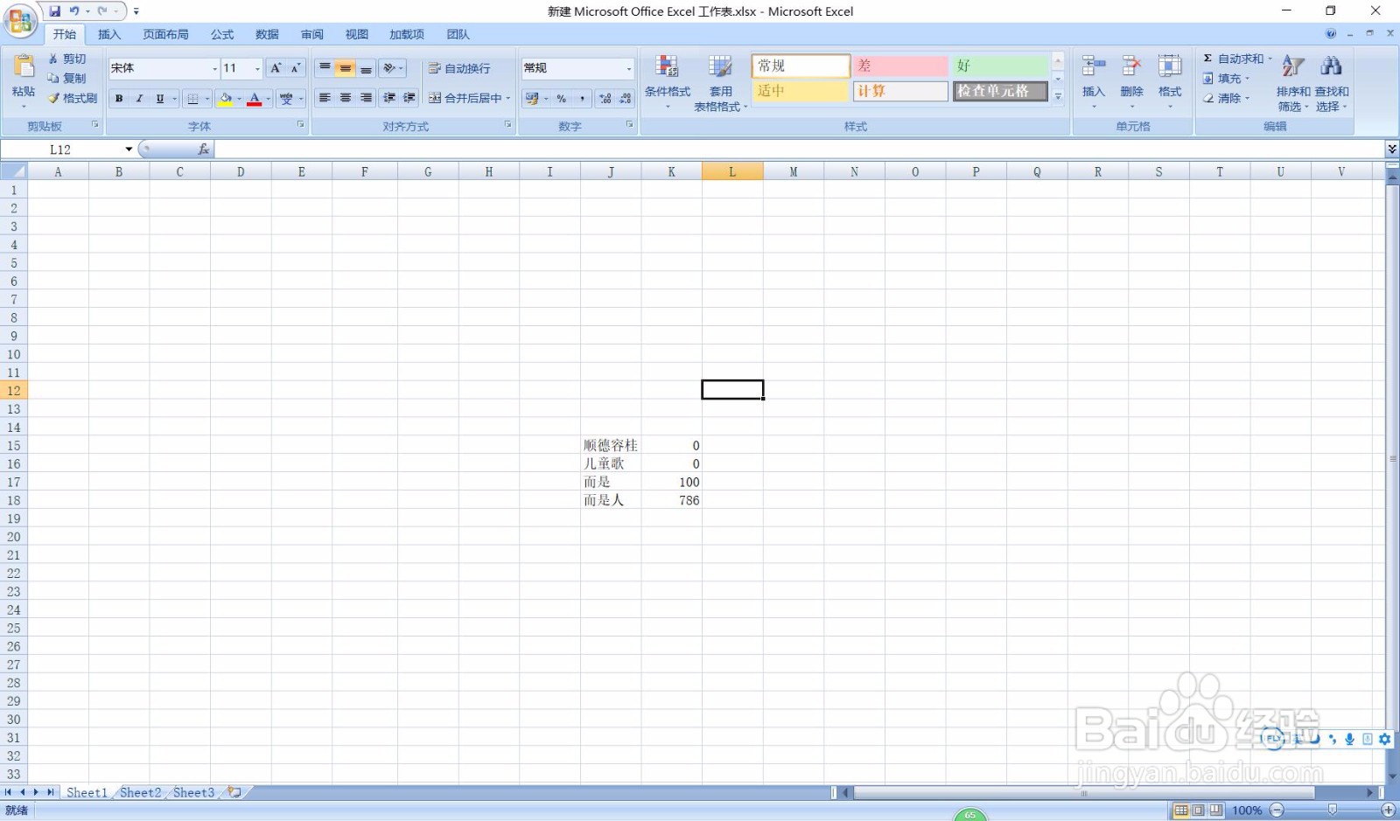Increase decimal places
This screenshot has height=821, width=1400.
(x=605, y=99)
